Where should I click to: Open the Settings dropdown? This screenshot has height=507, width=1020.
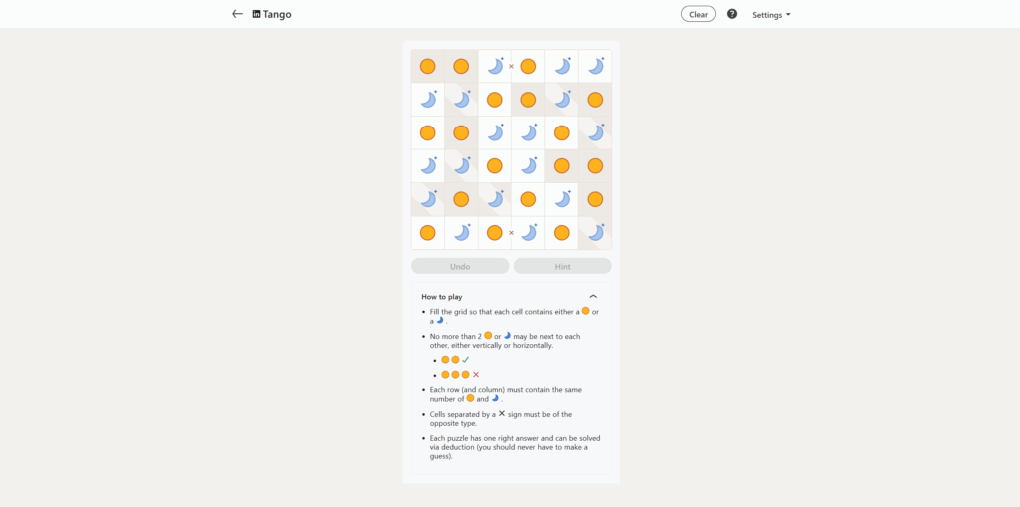click(772, 14)
